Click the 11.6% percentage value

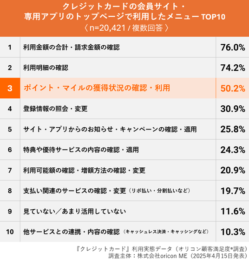point(233,211)
